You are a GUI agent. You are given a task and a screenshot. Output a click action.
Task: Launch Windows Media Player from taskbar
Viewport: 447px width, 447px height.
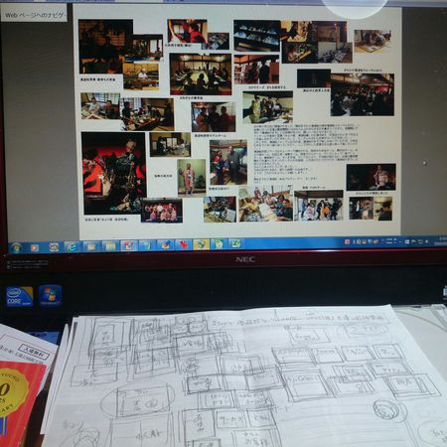pyautogui.click(x=35, y=247)
